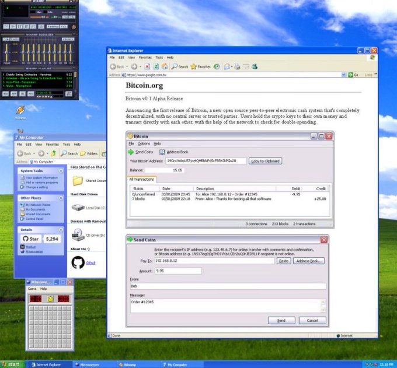Toggle Winamp shuffle button
Viewport: 397px width, 368px height.
[53, 26]
